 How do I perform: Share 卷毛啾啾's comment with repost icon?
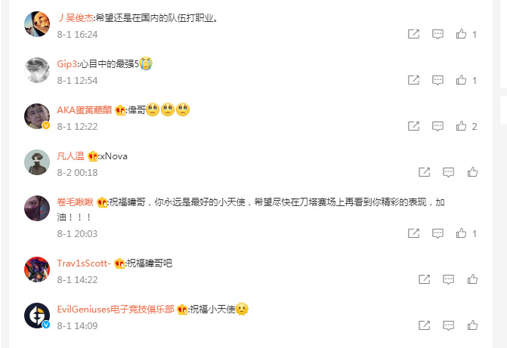pos(413,233)
